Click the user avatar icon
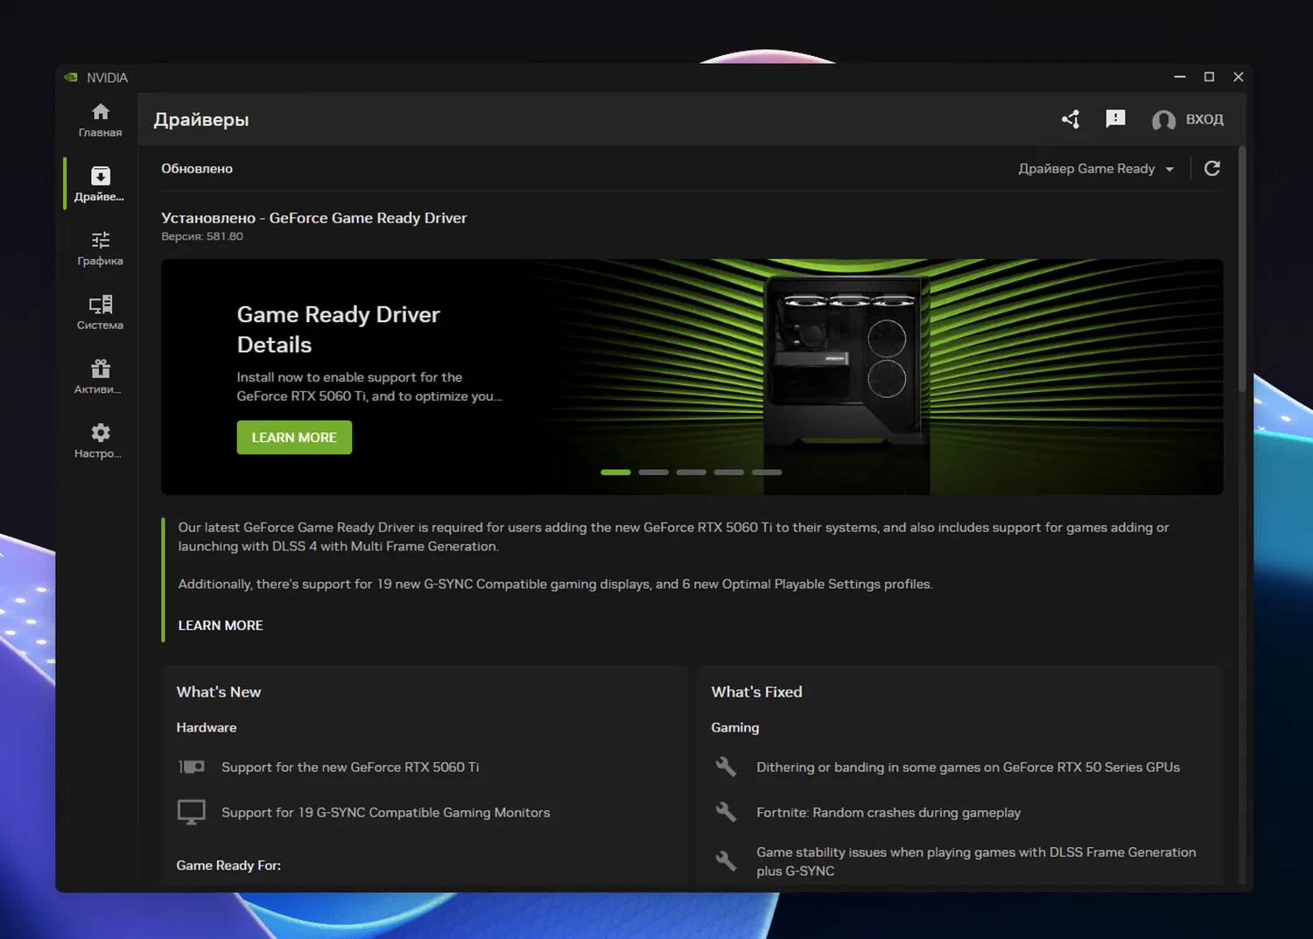1313x939 pixels. pos(1163,120)
